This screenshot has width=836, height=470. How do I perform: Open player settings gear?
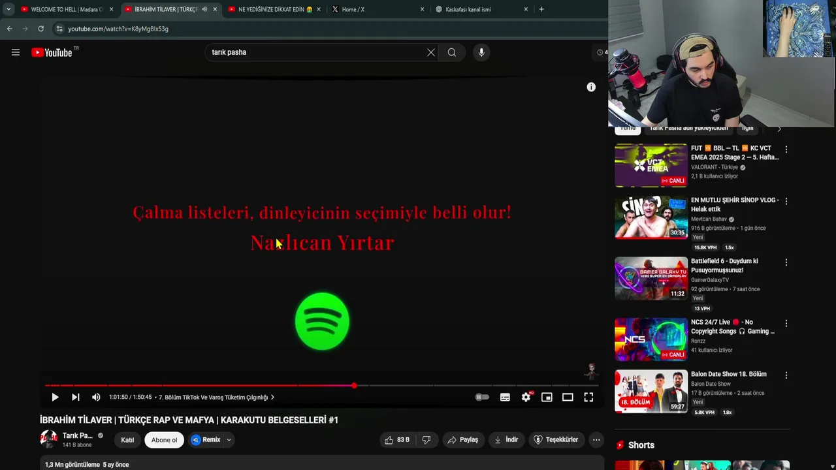pos(526,397)
